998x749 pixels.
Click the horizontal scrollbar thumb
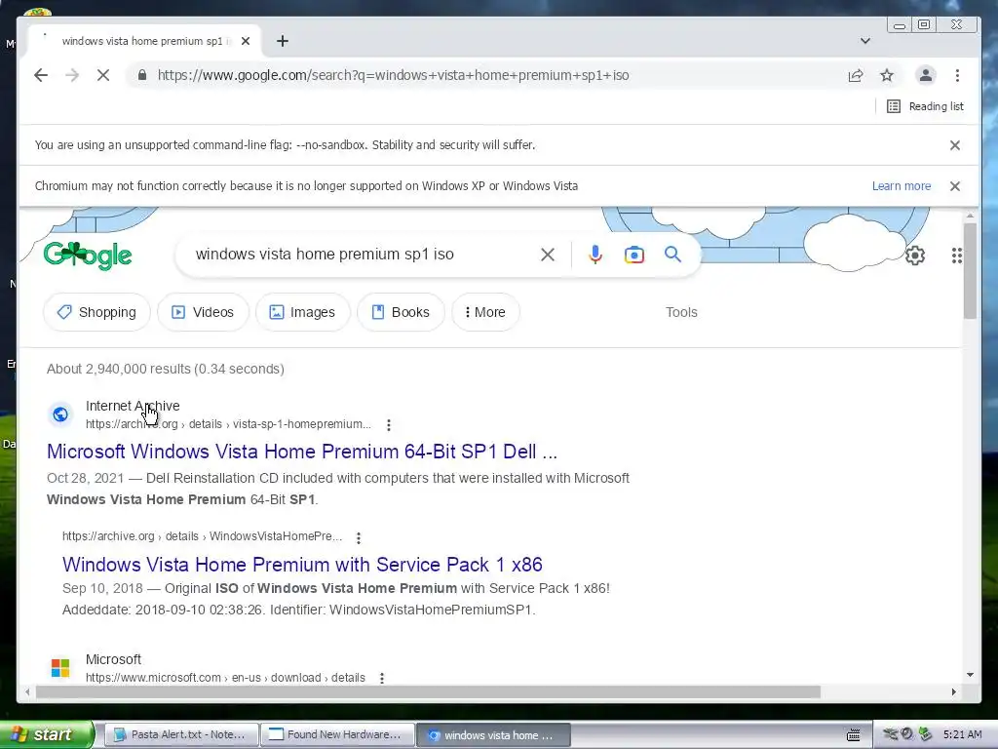428,691
